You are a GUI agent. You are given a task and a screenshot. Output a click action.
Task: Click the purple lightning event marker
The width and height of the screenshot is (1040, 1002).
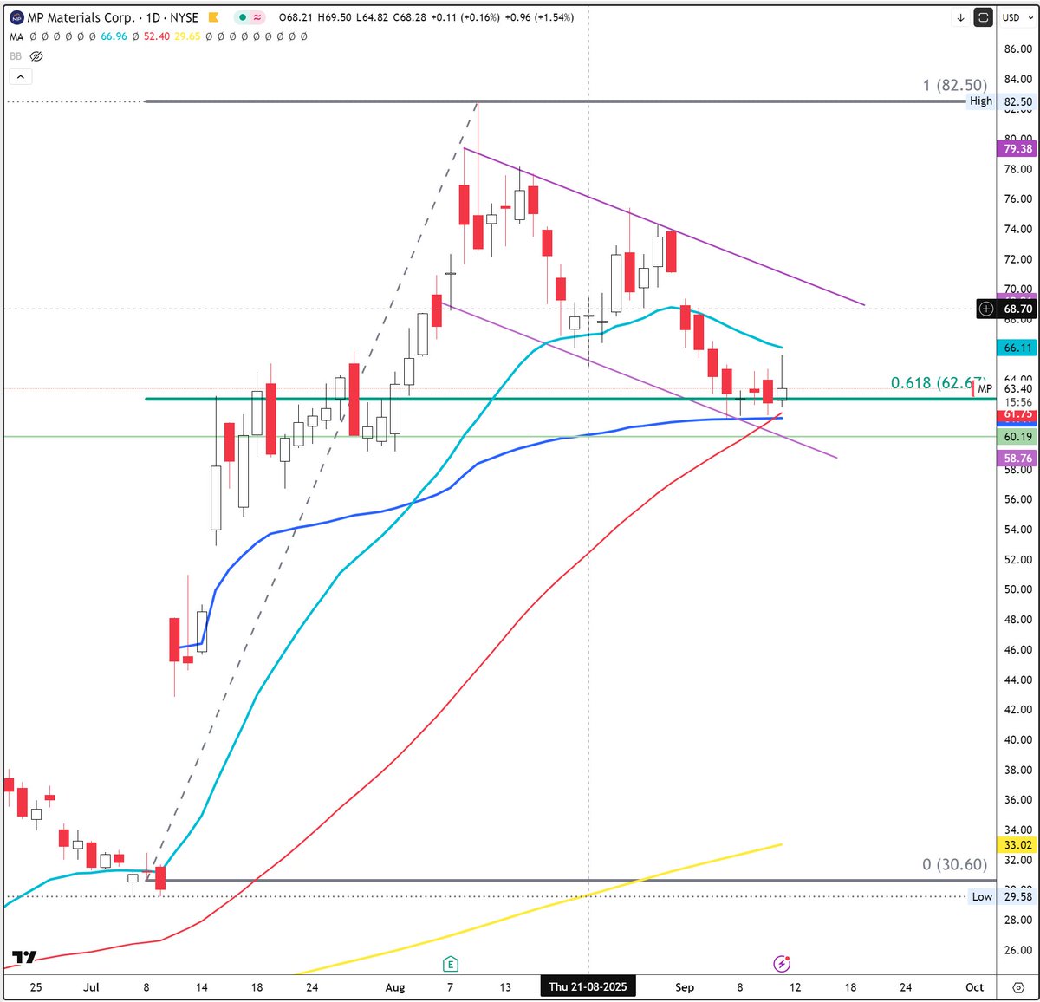[782, 964]
